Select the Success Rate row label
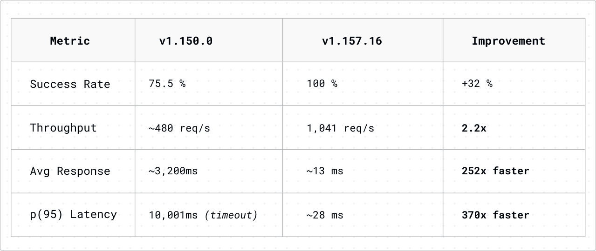Image resolution: width=596 pixels, height=251 pixels. click(x=70, y=84)
